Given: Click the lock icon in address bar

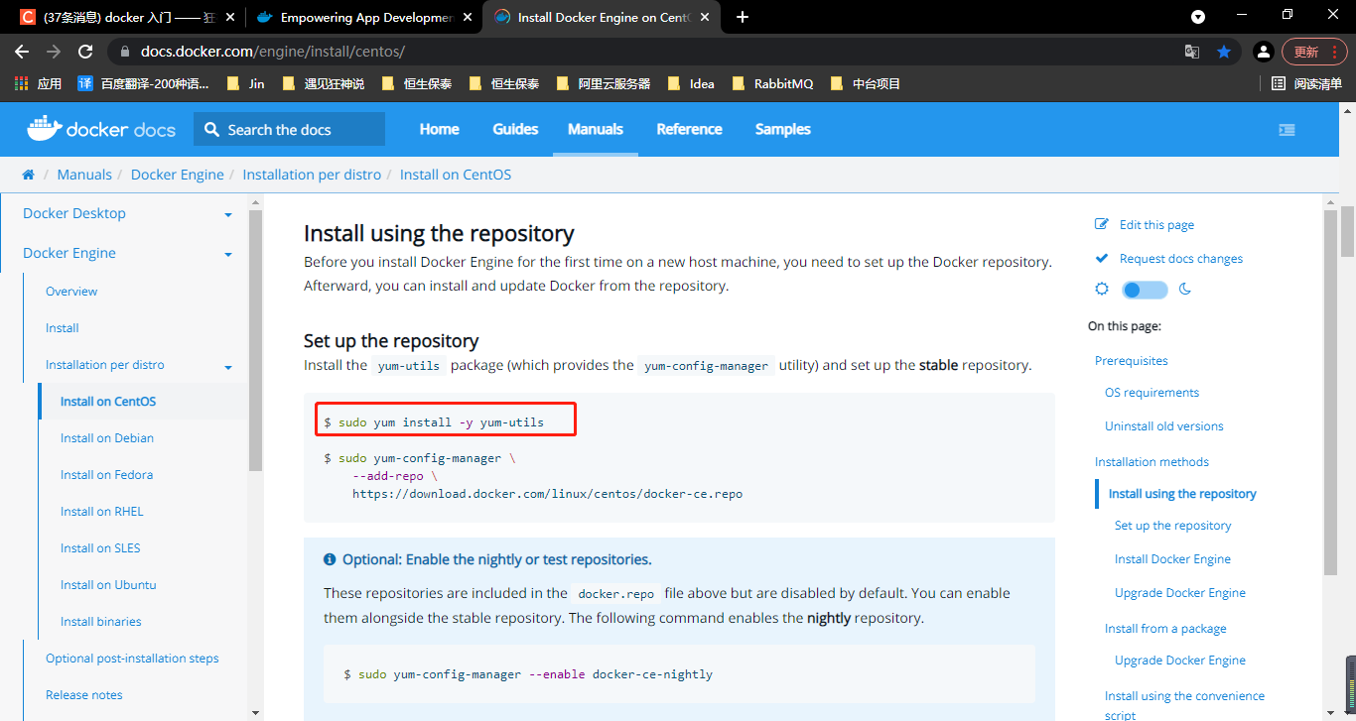Looking at the screenshot, I should (125, 52).
